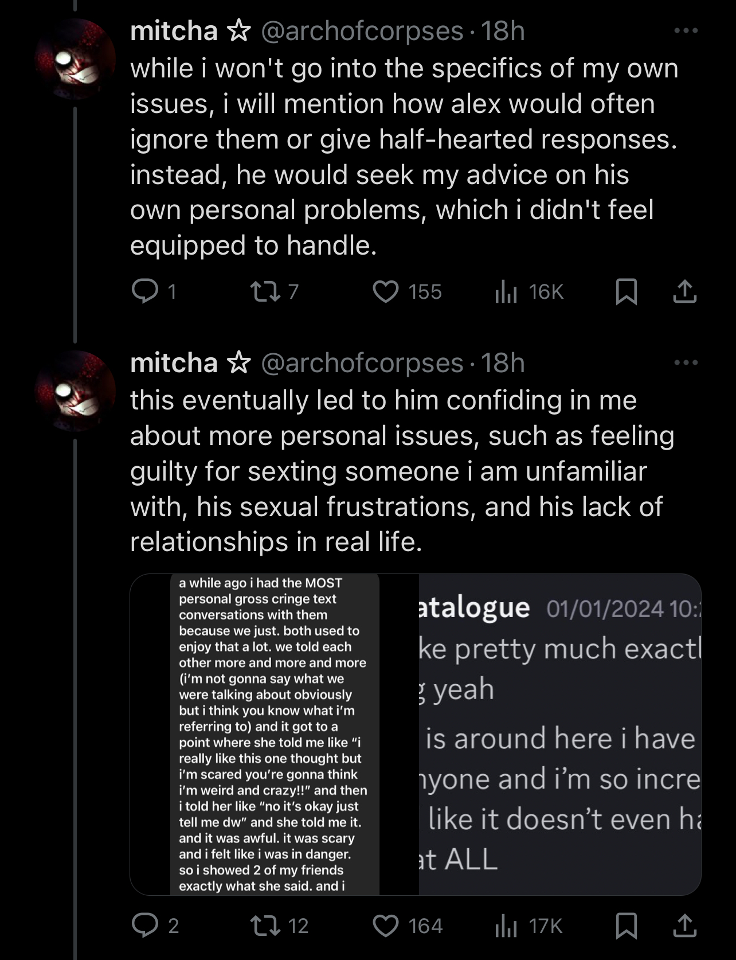This screenshot has width=736, height=960.
Task: Repost the first tweet with 7 reposts
Action: coord(266,291)
